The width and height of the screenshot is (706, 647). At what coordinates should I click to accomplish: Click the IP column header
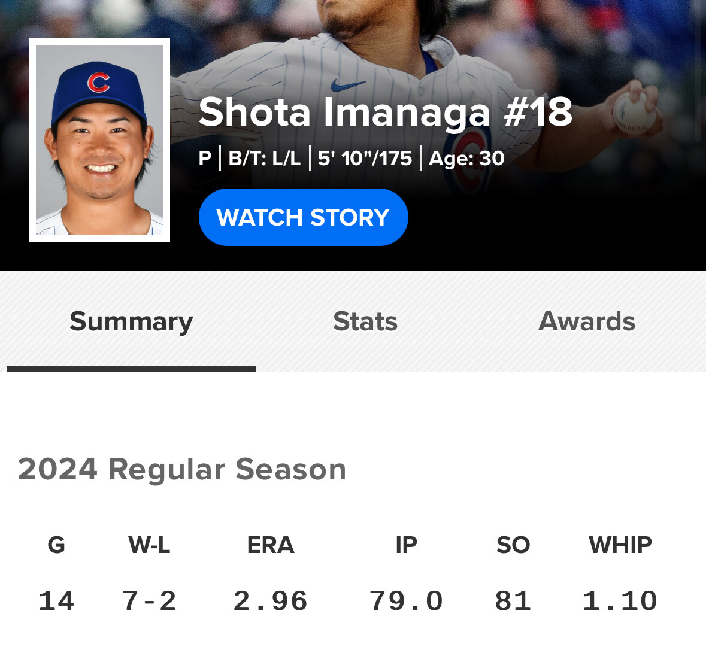[406, 545]
